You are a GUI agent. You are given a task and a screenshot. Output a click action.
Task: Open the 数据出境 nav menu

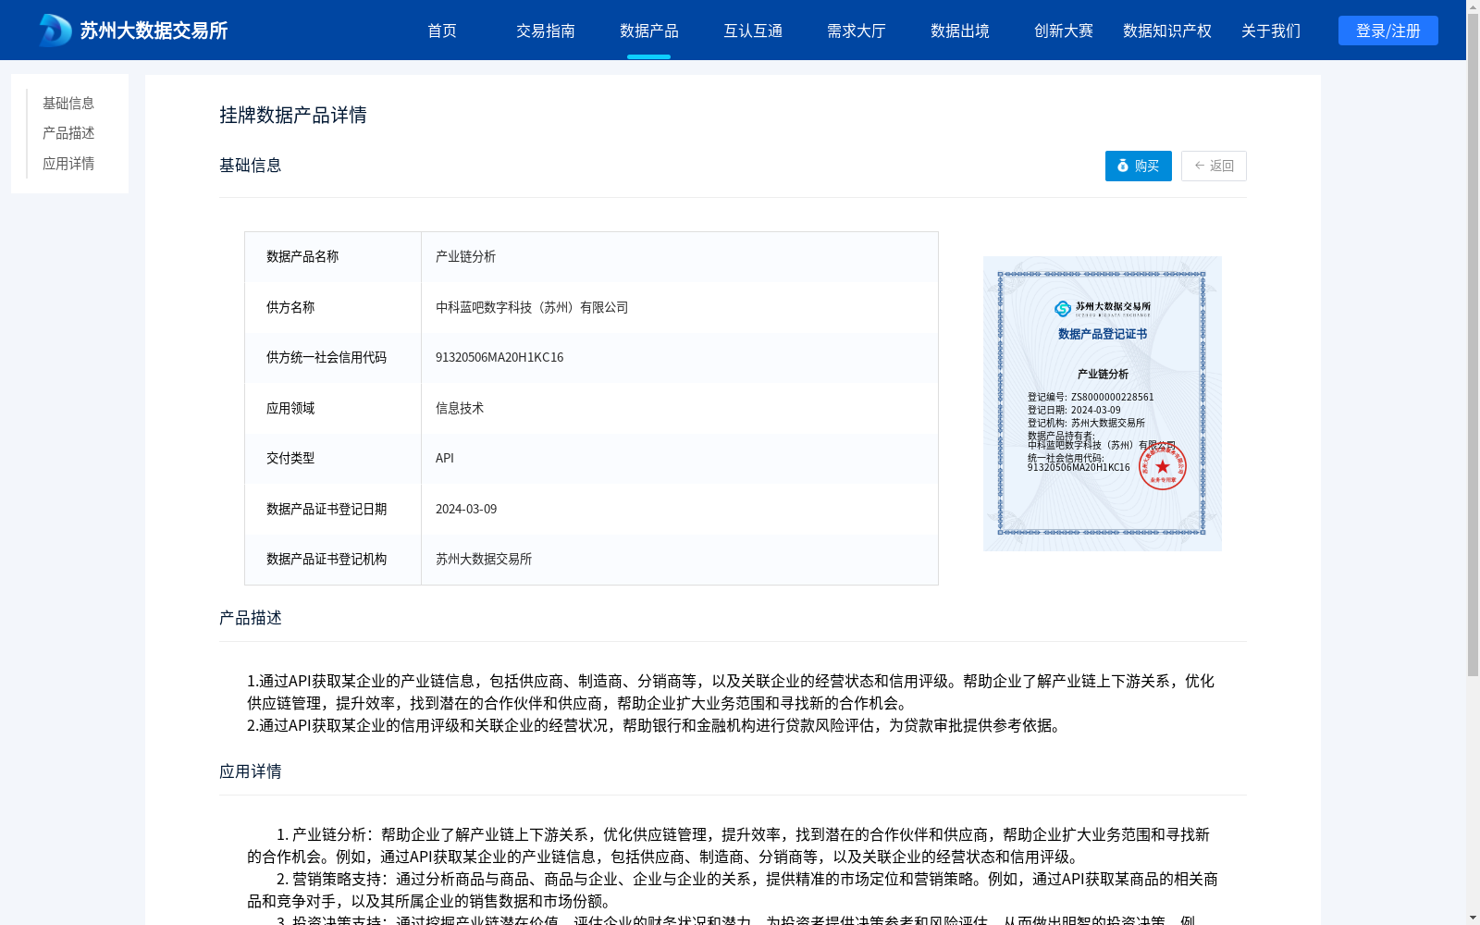[960, 31]
